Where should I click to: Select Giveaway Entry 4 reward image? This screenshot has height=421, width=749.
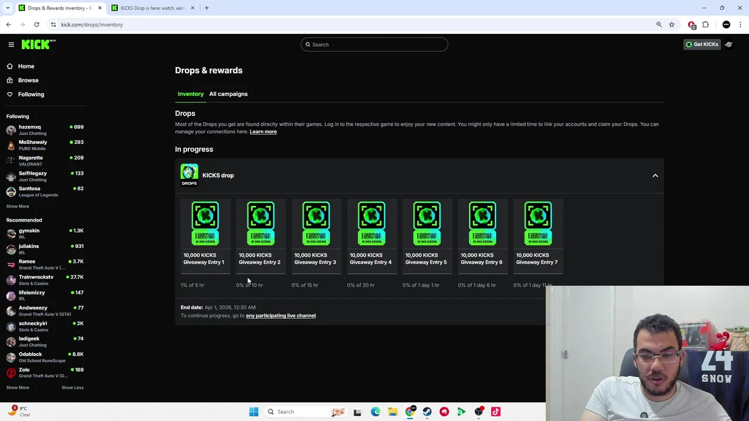372,223
